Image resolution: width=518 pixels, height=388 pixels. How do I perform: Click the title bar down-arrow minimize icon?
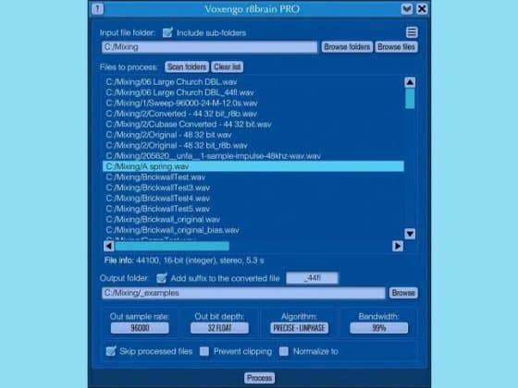[407, 9]
